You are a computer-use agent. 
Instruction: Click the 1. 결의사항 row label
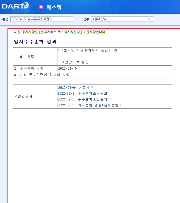pos(24,56)
